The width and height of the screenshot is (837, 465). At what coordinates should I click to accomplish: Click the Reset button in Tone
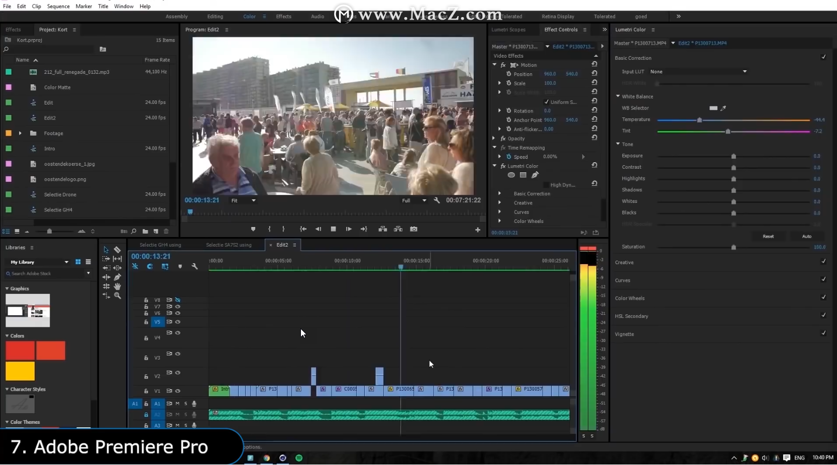[x=768, y=236]
